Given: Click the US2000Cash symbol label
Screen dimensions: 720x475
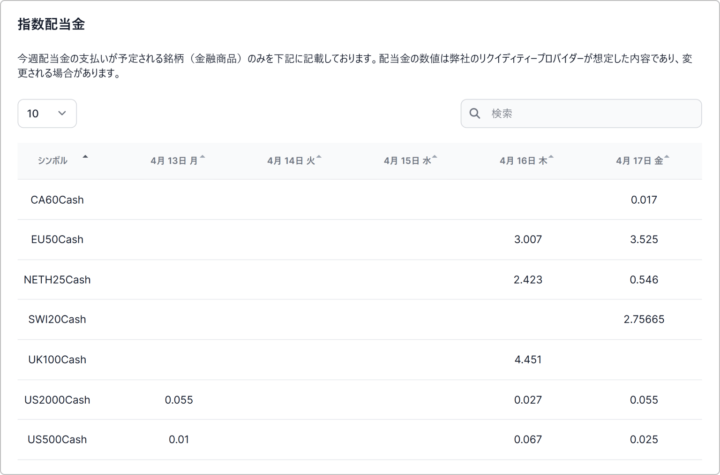Looking at the screenshot, I should 57,399.
